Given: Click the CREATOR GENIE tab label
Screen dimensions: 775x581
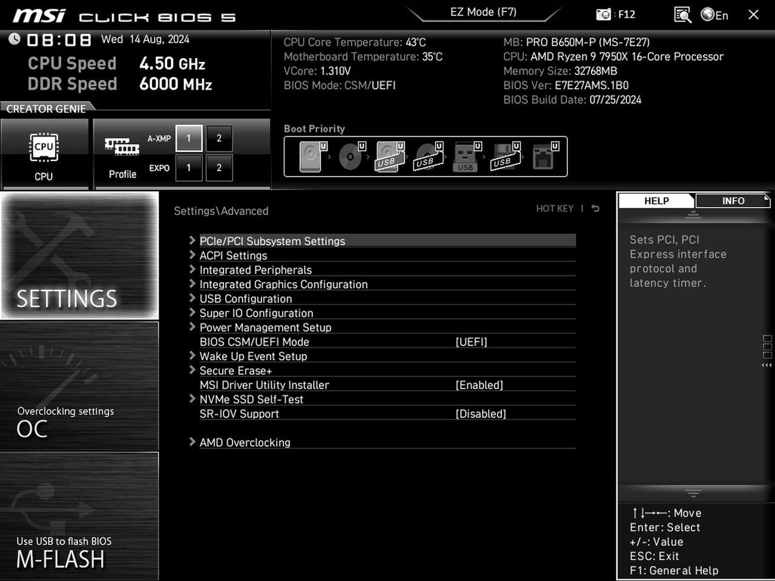Looking at the screenshot, I should coord(46,109).
